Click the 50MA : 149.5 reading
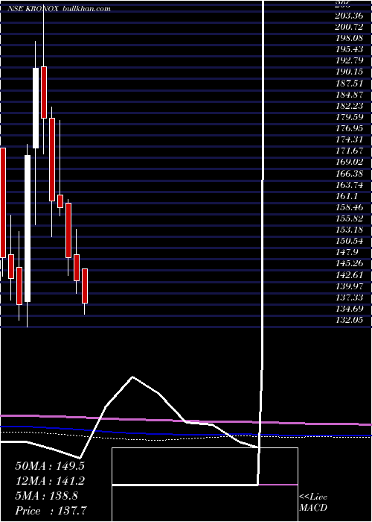The image size is (372, 522). pyautogui.click(x=50, y=466)
